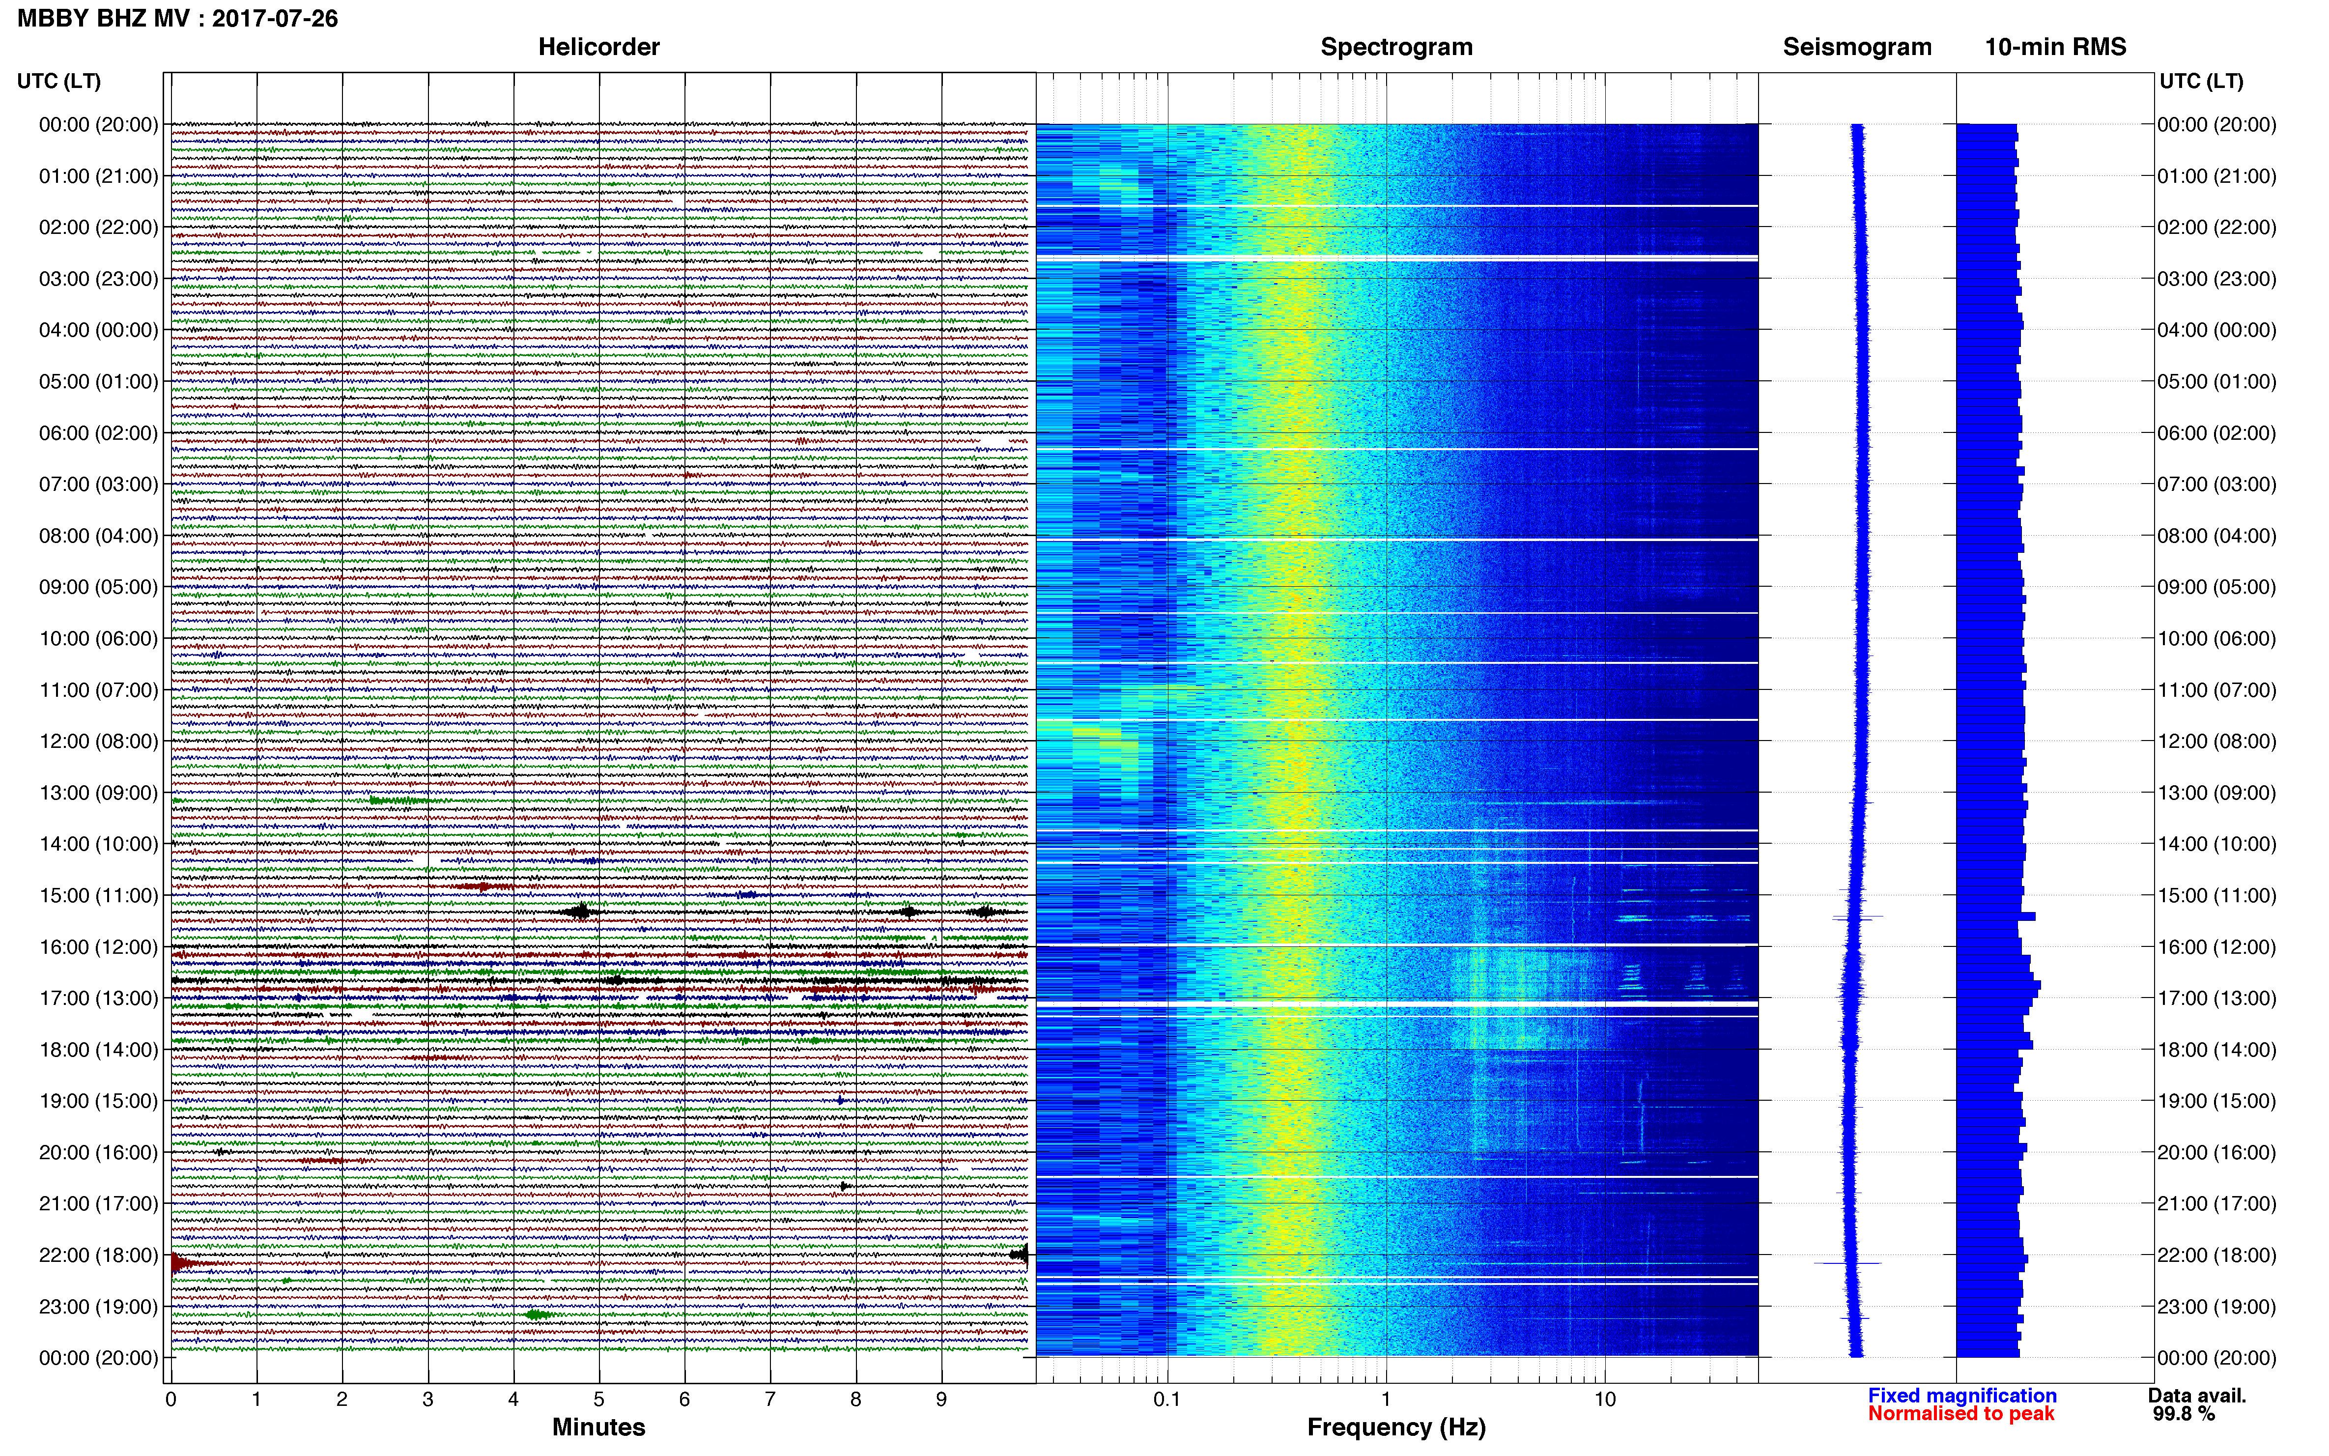This screenshot has width=2329, height=1456.
Task: Click '02:00 (22:00)' on the RMS-side time axis
Action: [x=2216, y=227]
